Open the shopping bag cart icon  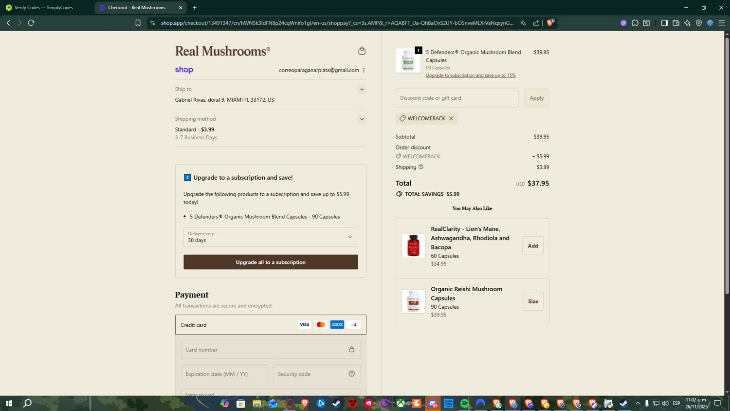(362, 51)
